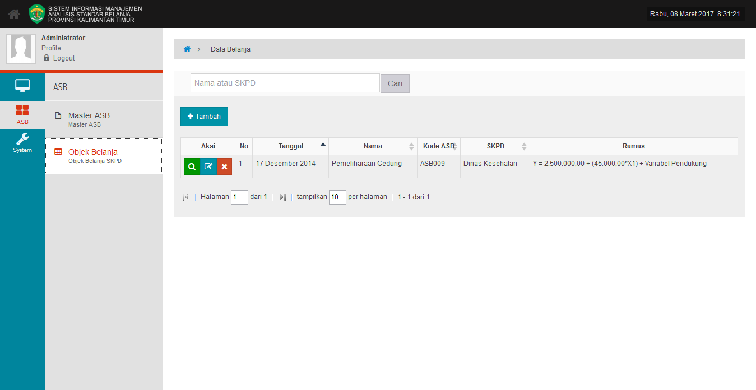Focus the Nama atau SKPD search field

[x=285, y=83]
